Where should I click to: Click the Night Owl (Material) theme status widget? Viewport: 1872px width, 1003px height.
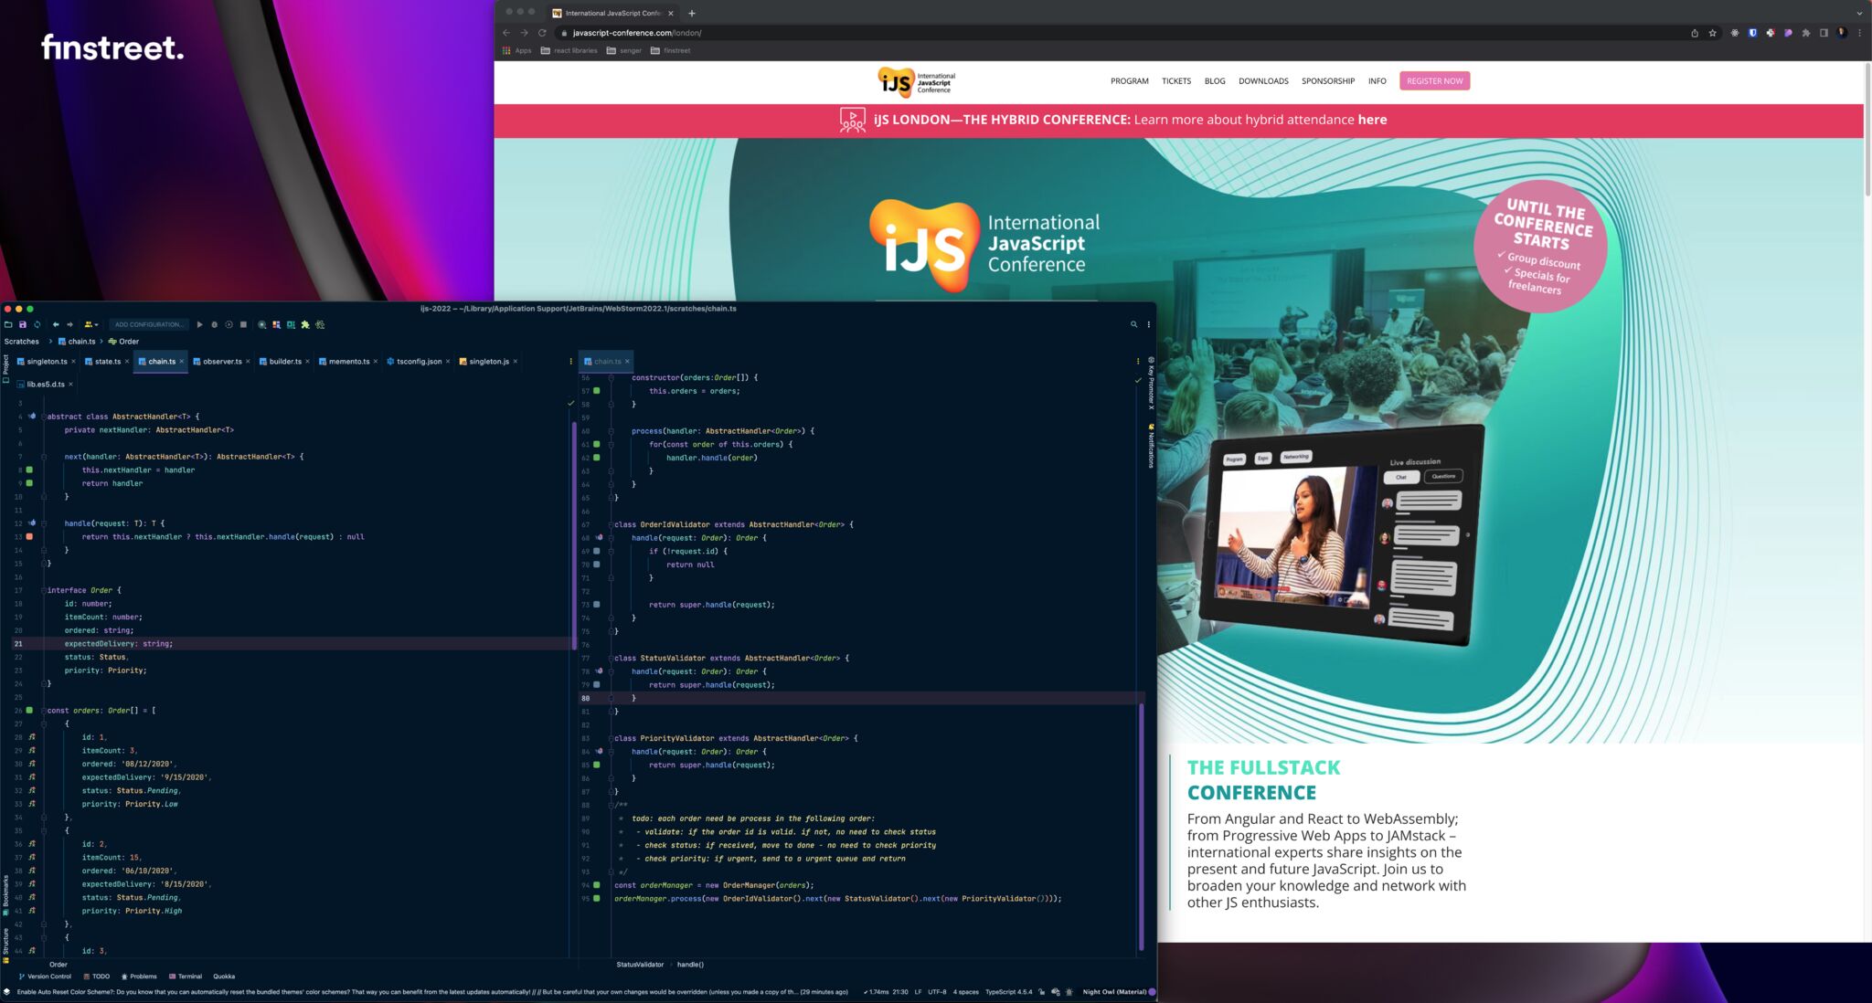(1114, 992)
